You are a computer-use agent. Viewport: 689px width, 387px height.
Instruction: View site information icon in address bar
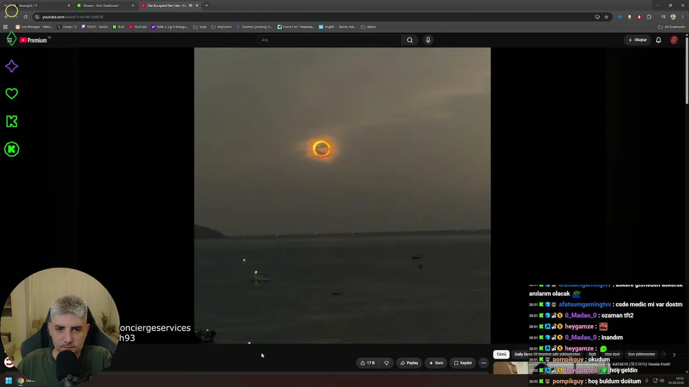point(37,17)
